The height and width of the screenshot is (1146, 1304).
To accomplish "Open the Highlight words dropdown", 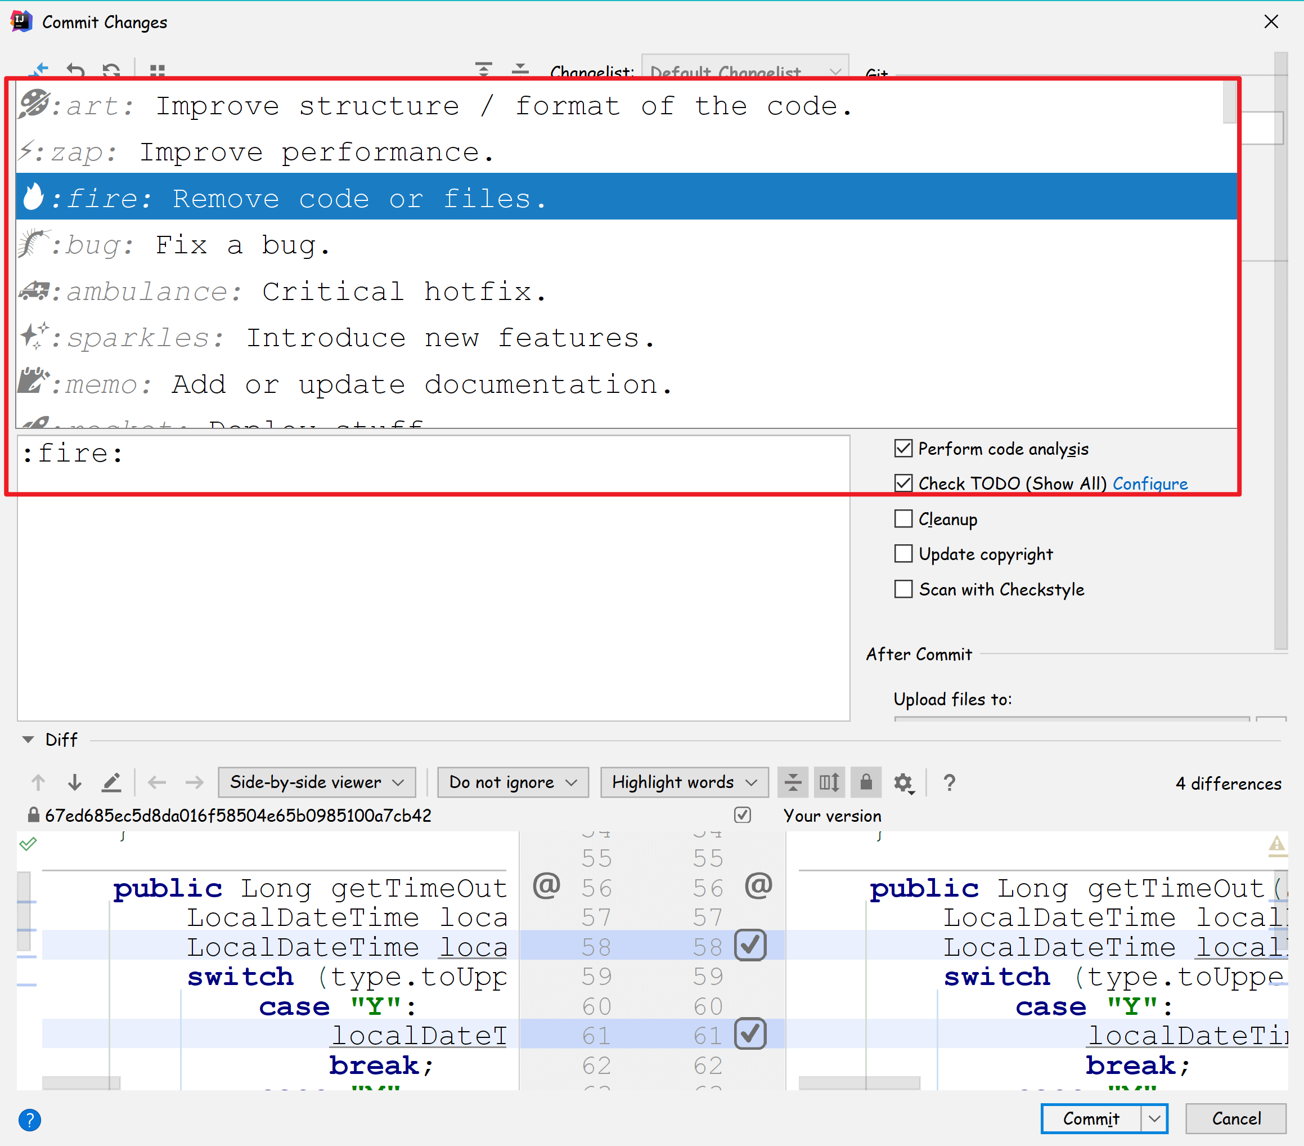I will 684,782.
